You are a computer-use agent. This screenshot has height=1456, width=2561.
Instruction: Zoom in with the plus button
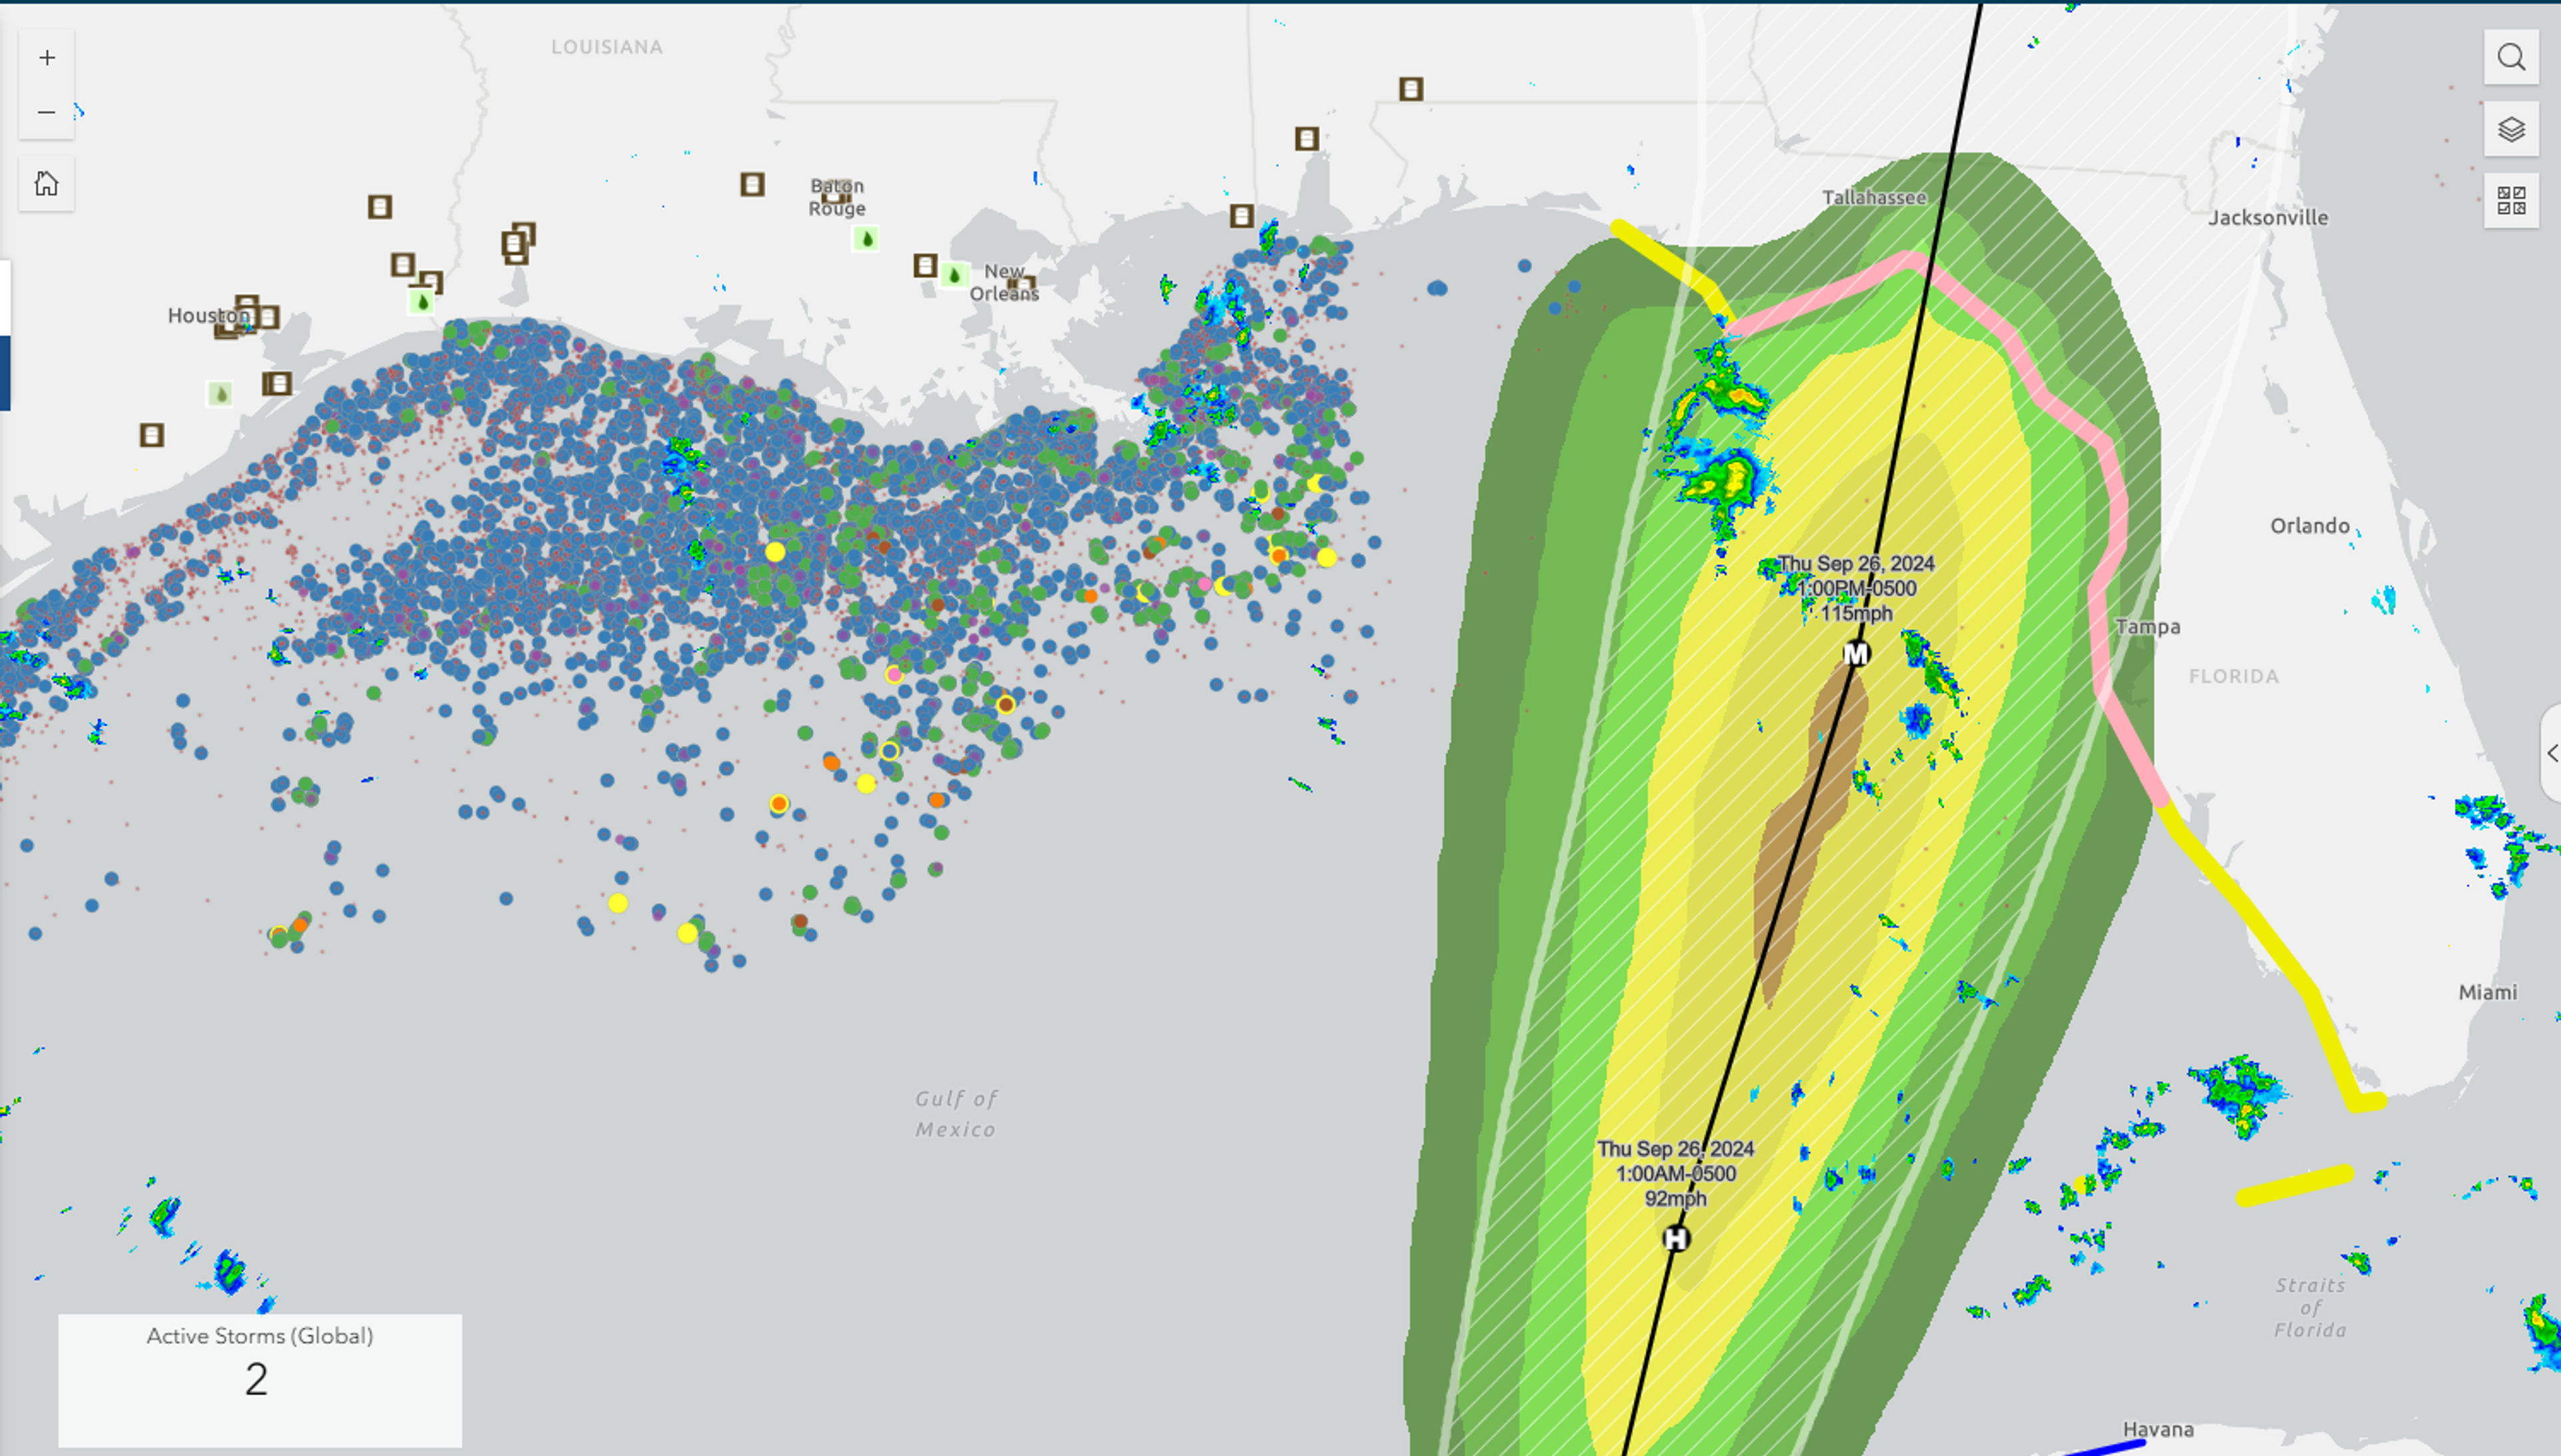point(47,58)
